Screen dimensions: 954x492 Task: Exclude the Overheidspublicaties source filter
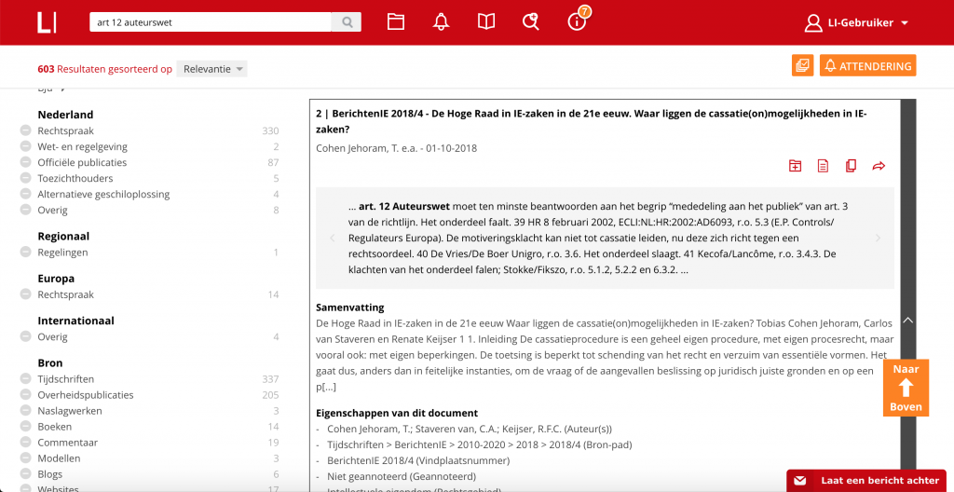(x=25, y=394)
